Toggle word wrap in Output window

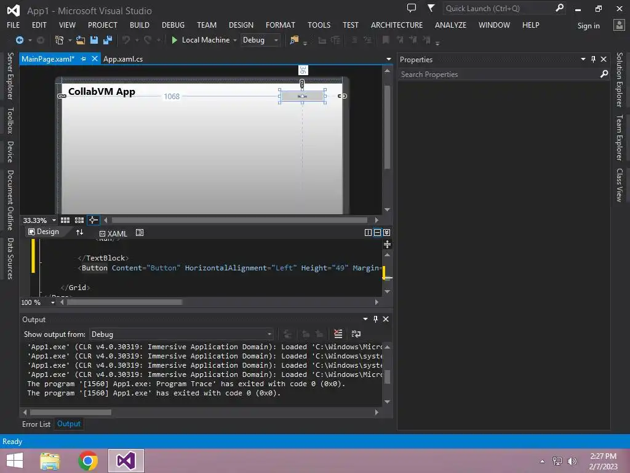[x=356, y=334]
